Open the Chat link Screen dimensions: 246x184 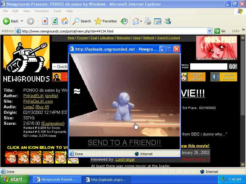[x=94, y=38]
